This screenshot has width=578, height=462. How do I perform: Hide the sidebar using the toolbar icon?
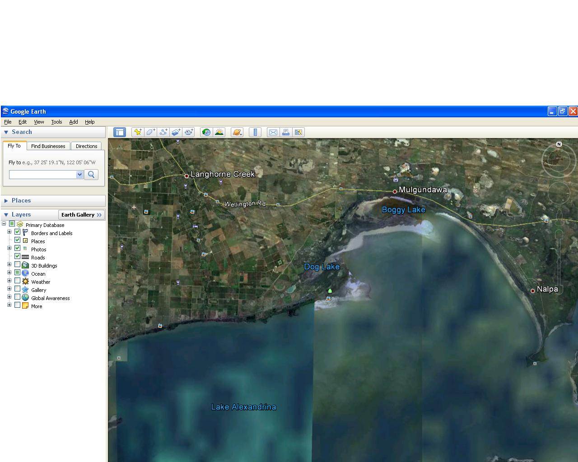click(x=120, y=132)
